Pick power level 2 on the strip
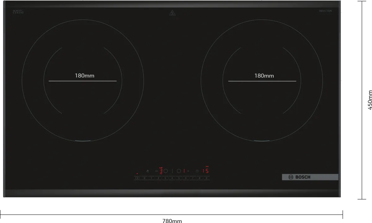 [x=158, y=178]
